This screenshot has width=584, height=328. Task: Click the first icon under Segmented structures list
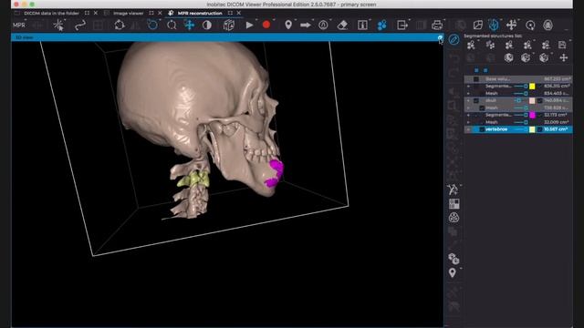click(x=471, y=46)
